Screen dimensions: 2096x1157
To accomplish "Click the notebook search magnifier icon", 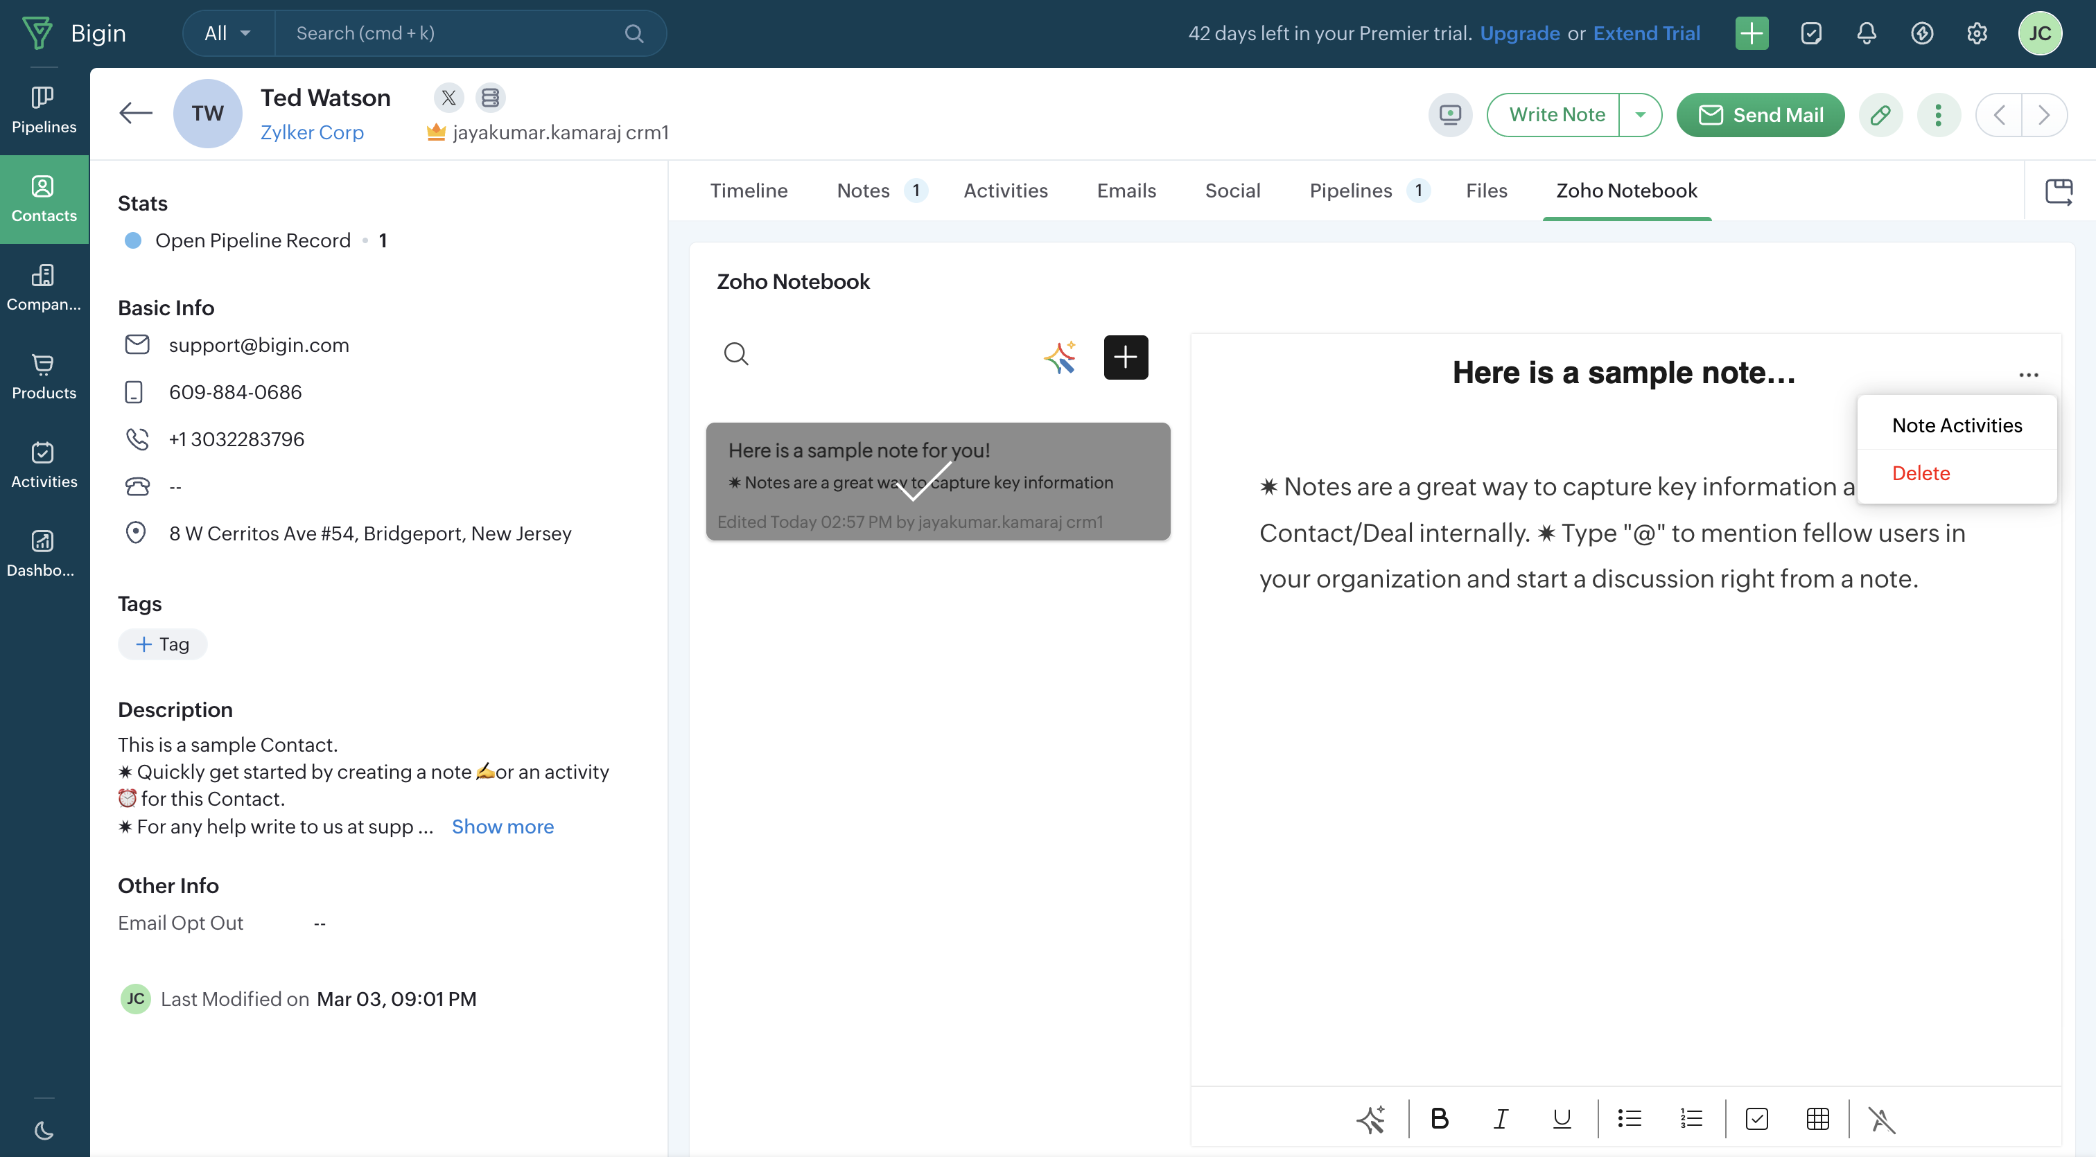I will click(735, 354).
